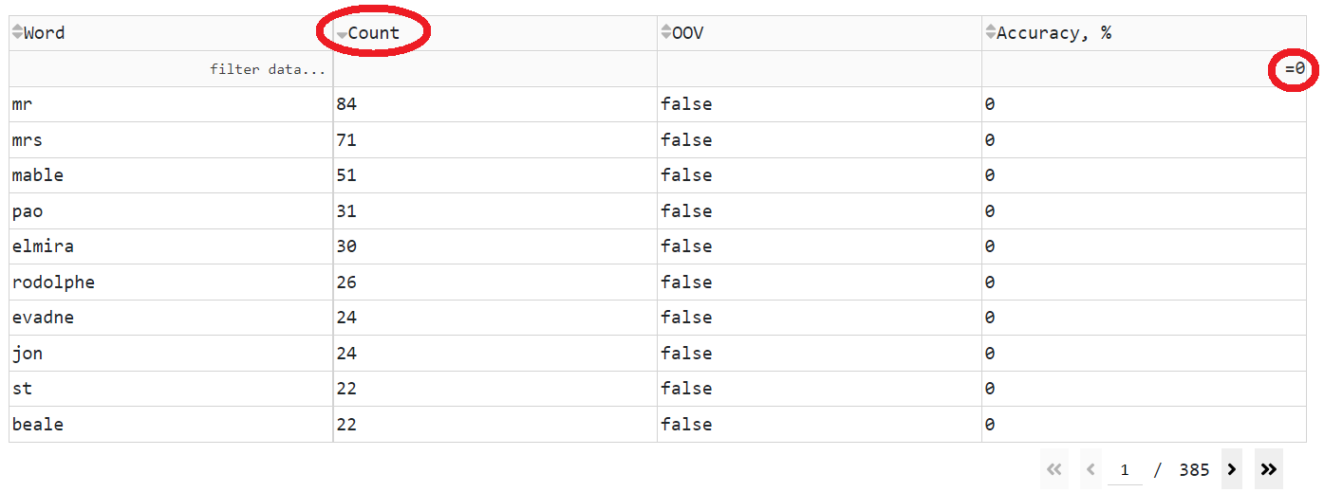Click the Word column sort icon
Viewport: 1324px width, 492px height.
[17, 33]
